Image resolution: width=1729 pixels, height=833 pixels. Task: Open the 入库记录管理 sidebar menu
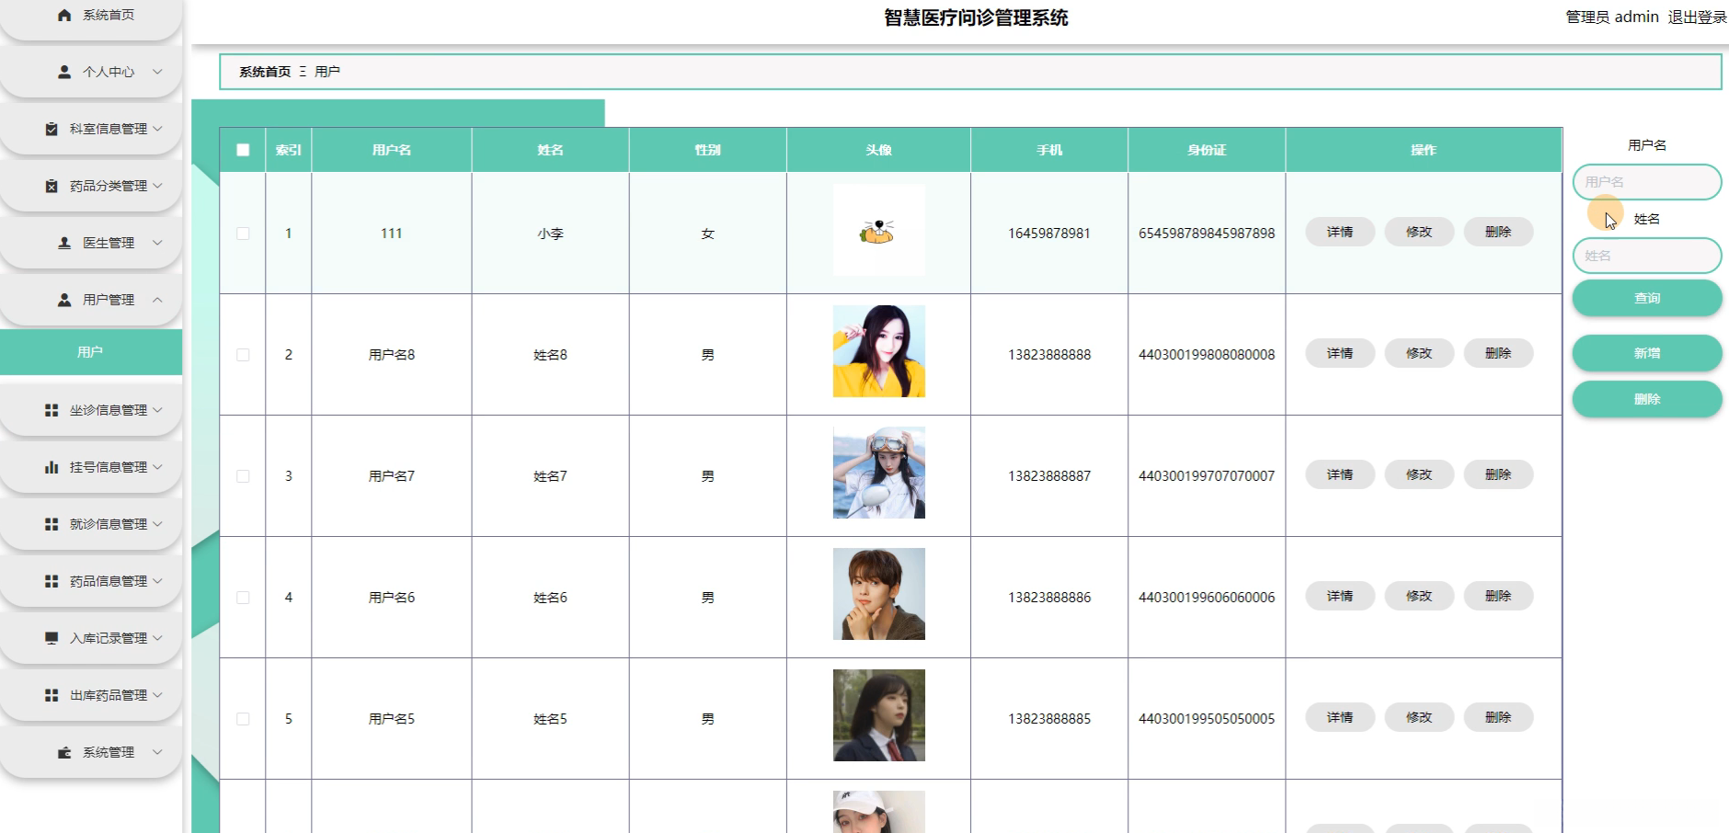tap(91, 638)
